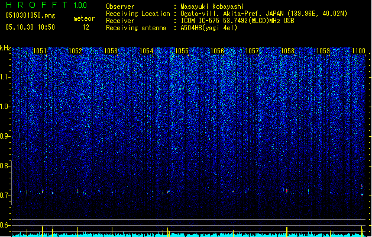Click the ICOM IC-575 receiver details

click(x=238, y=21)
